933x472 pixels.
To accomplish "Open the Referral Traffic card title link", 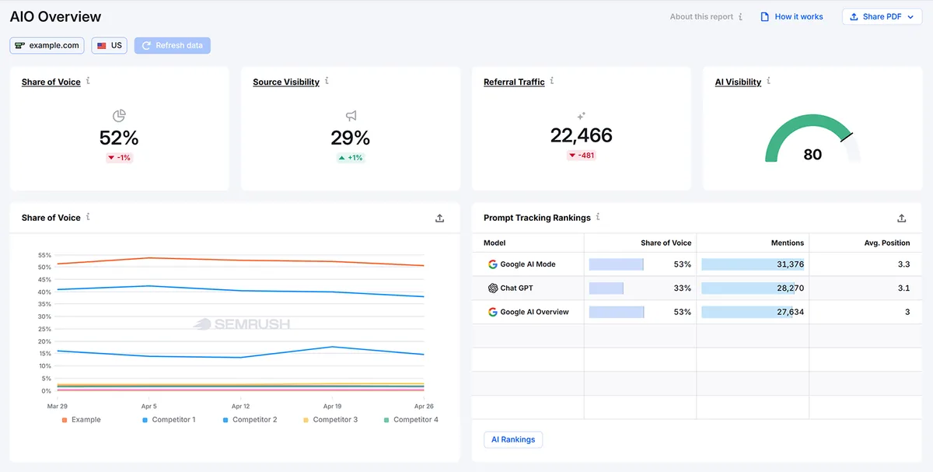I will (x=514, y=82).
